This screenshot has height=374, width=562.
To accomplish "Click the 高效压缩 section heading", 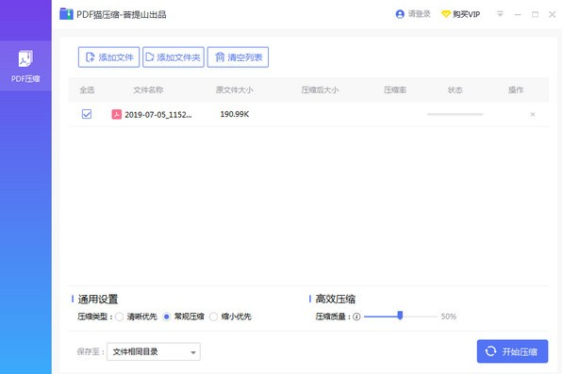I will pyautogui.click(x=335, y=299).
